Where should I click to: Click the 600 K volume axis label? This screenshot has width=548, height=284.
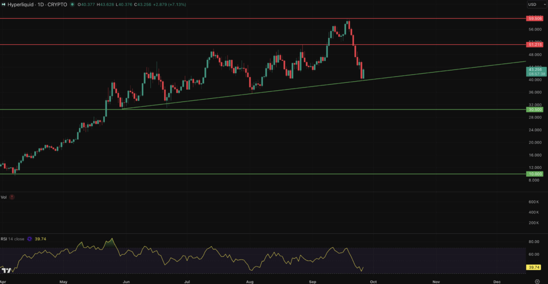(534, 202)
